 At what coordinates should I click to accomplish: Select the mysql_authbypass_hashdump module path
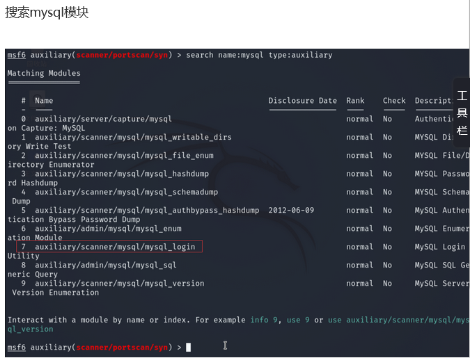pos(147,211)
